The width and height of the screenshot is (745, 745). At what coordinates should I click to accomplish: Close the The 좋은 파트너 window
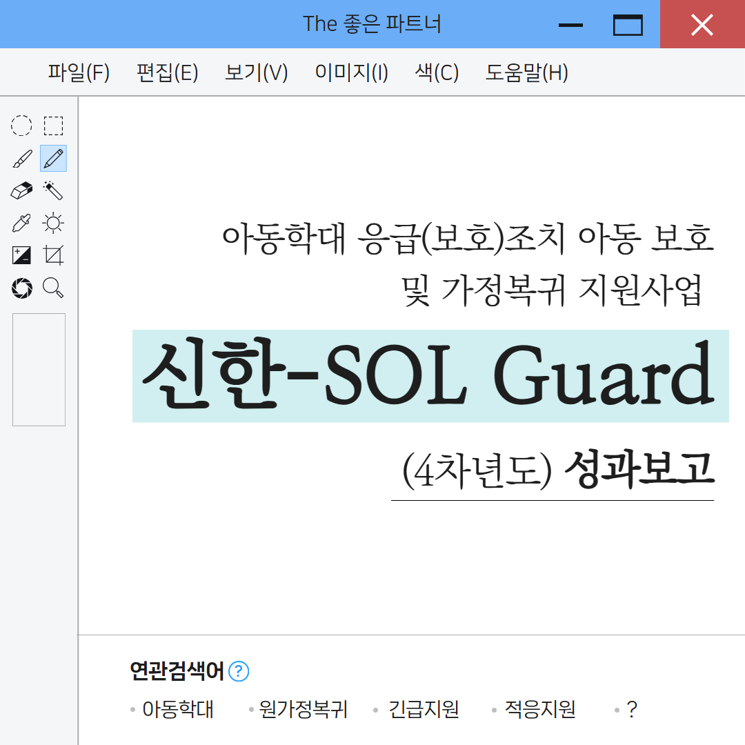(x=702, y=24)
